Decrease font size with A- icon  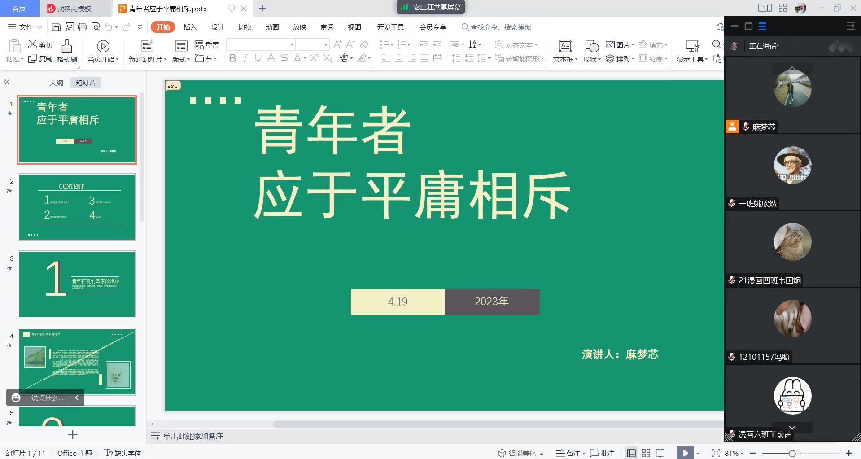click(350, 44)
